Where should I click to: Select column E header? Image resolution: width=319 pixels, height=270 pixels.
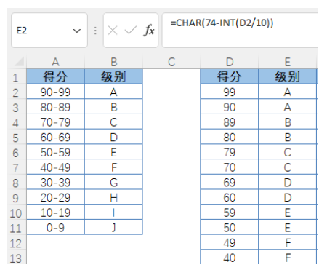(288, 62)
